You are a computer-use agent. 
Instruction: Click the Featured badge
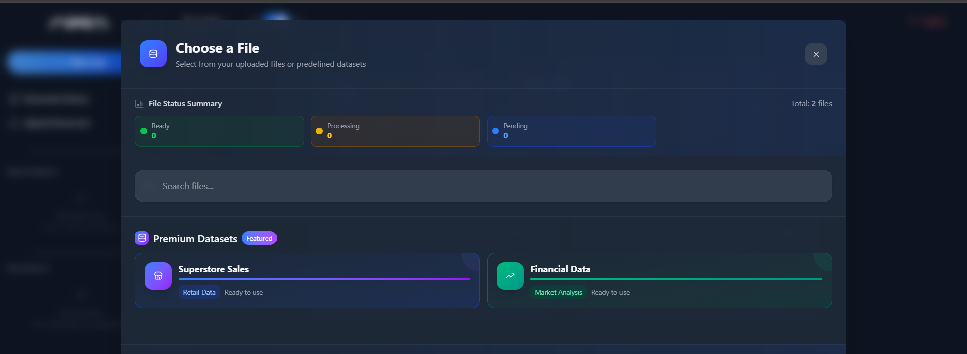259,238
